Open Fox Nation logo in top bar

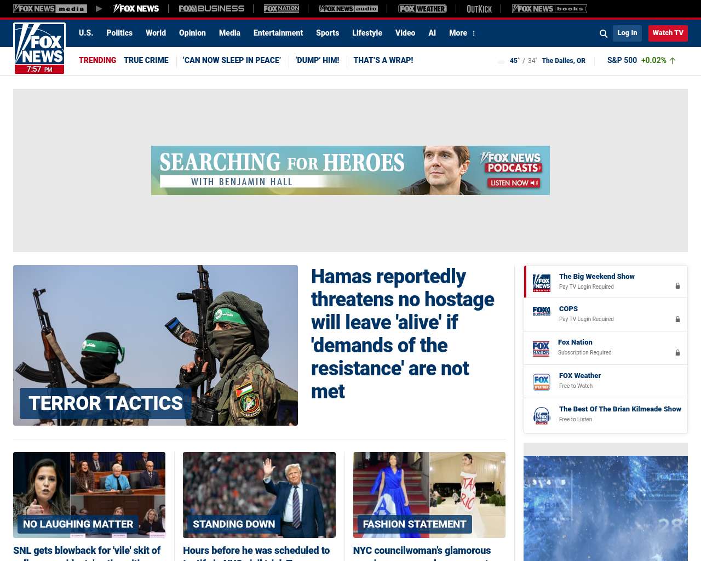pos(281,9)
